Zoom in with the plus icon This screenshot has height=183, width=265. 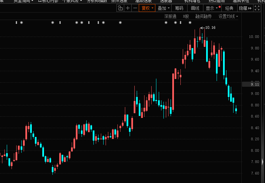(x=128, y=8)
